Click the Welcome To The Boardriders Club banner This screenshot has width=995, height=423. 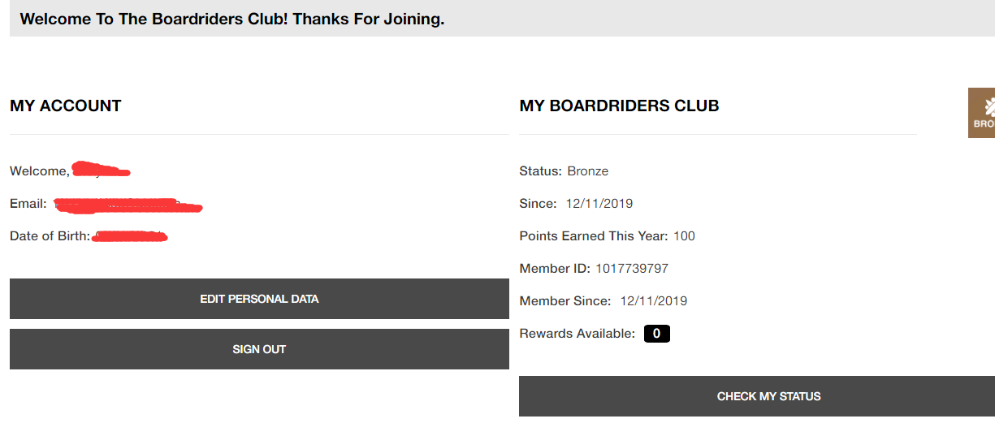pos(232,19)
